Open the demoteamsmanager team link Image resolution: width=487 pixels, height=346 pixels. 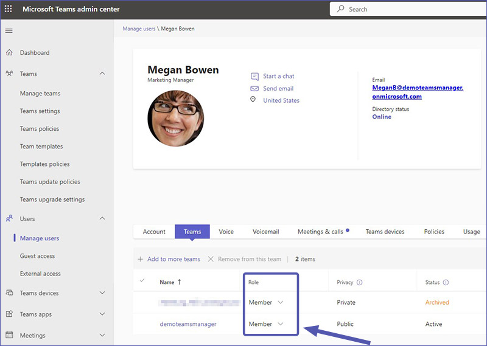[x=188, y=324]
